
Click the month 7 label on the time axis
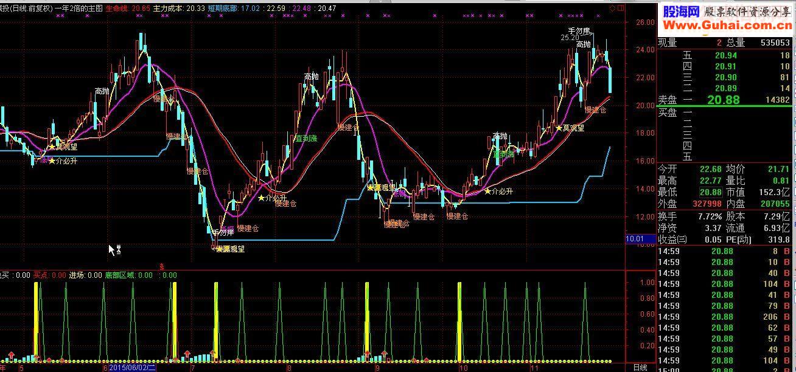193,368
